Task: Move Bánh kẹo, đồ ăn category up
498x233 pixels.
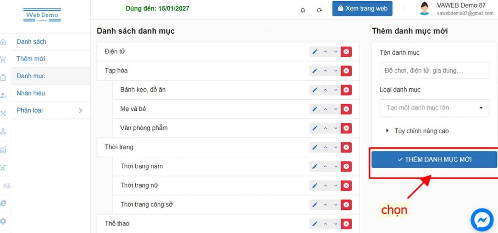Action: click(325, 90)
